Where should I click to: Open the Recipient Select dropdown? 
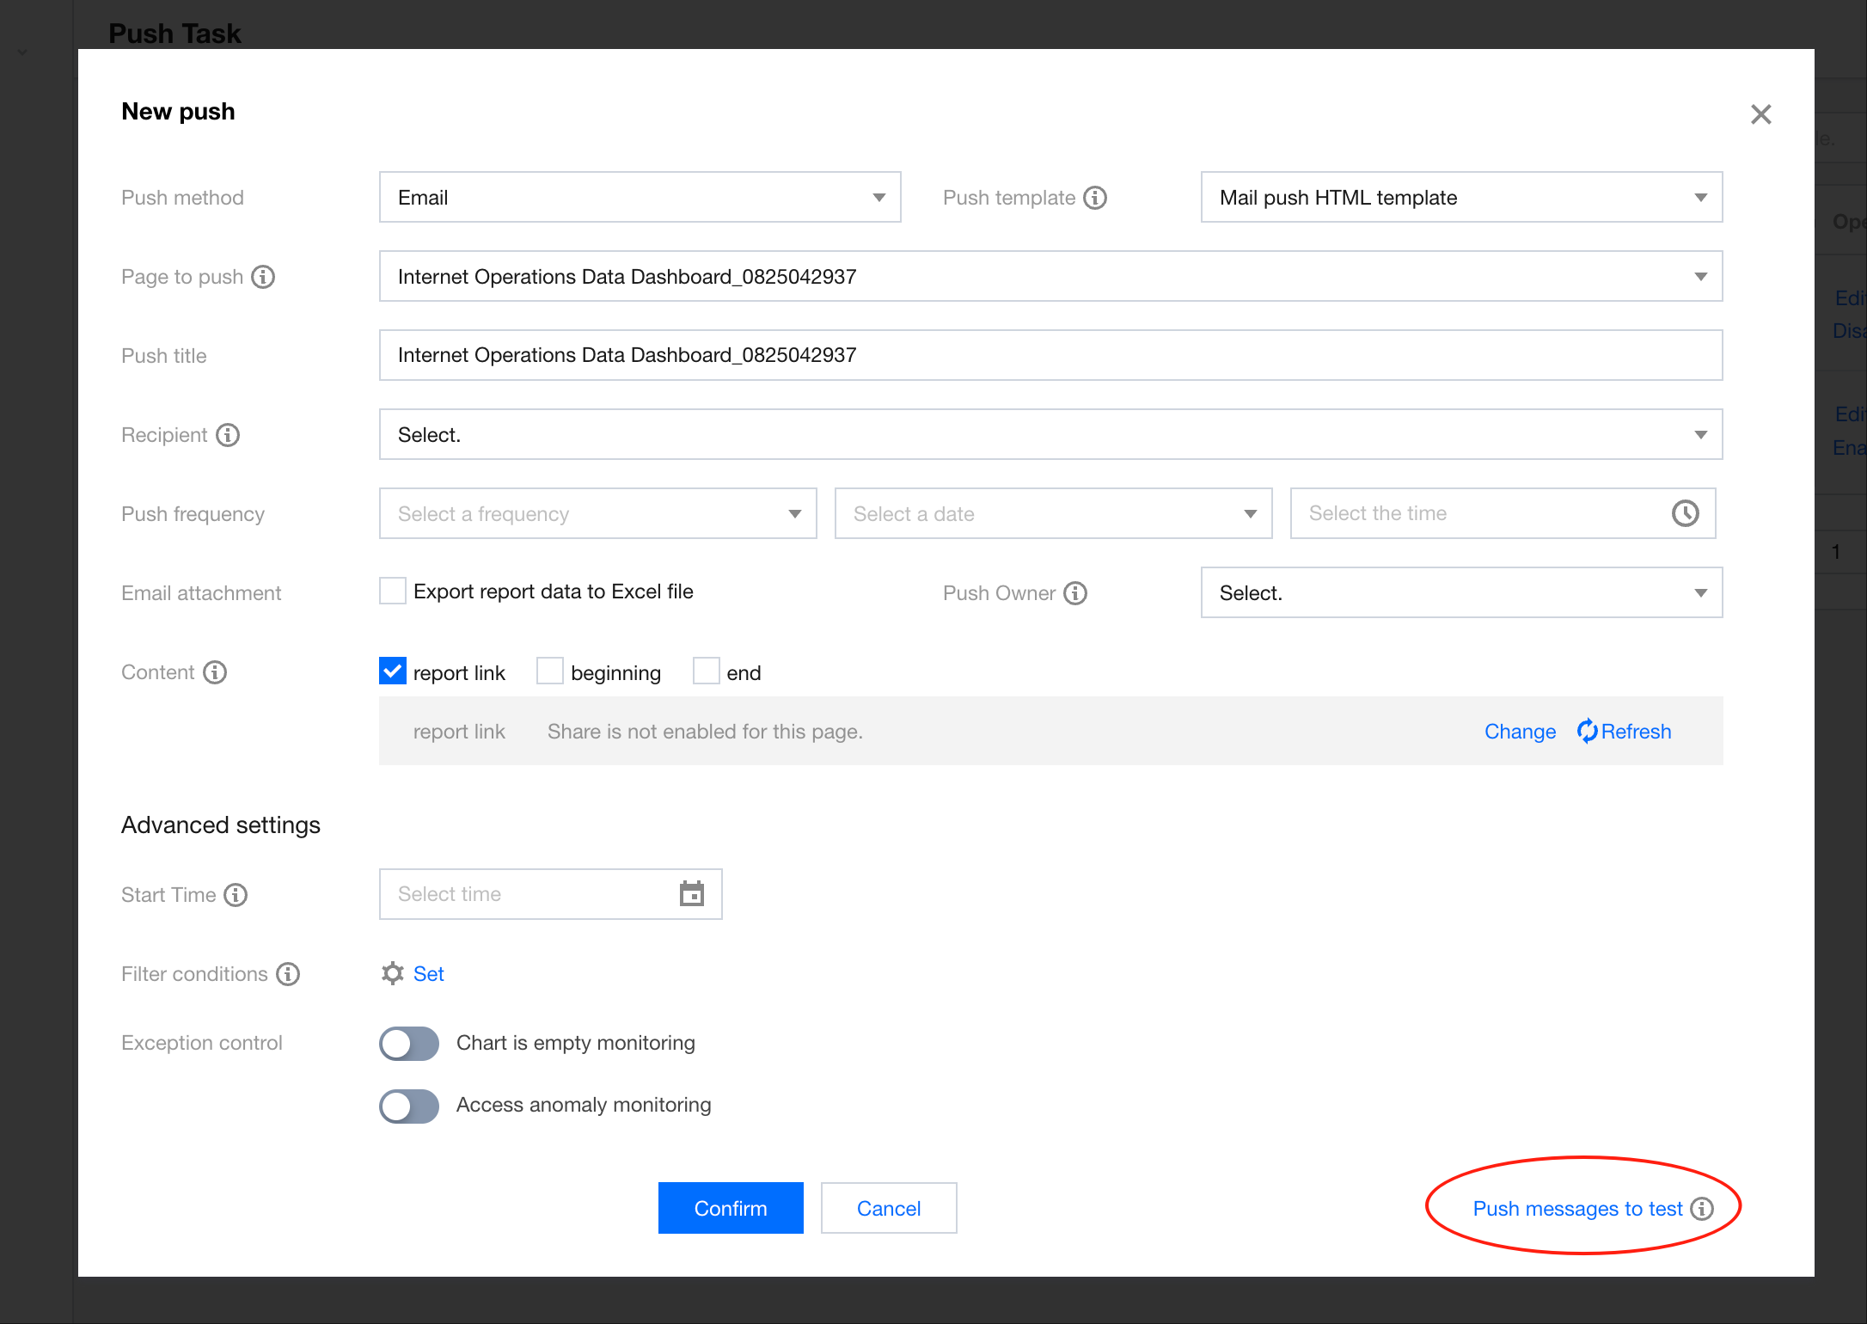pyautogui.click(x=1050, y=435)
